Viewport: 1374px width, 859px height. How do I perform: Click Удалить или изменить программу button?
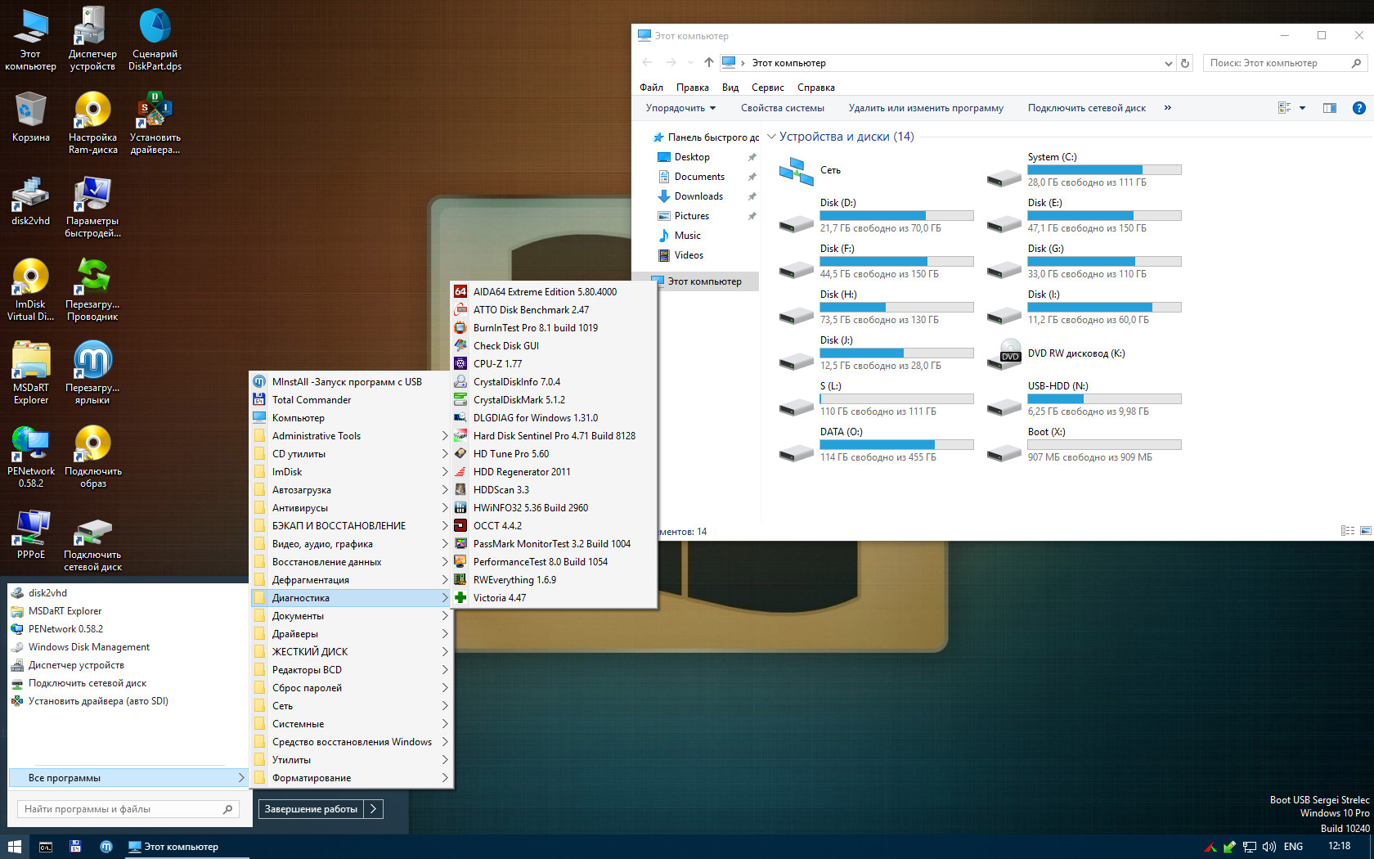pyautogui.click(x=926, y=108)
